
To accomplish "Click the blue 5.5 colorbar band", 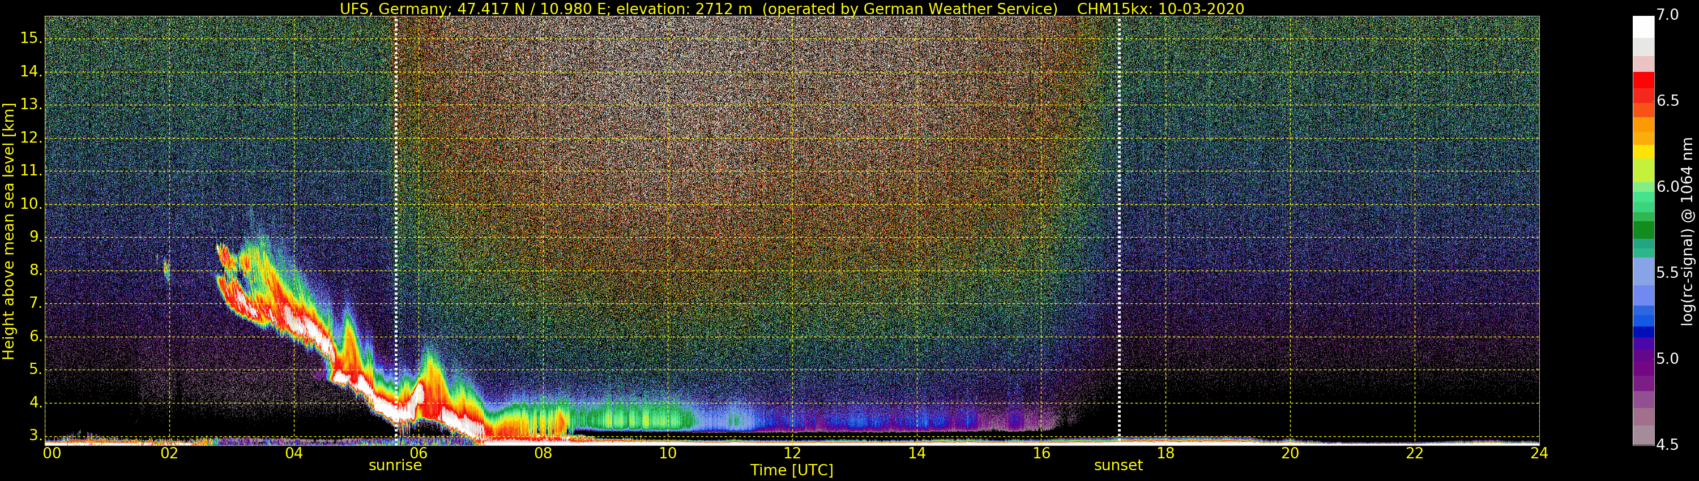I will tap(1643, 273).
